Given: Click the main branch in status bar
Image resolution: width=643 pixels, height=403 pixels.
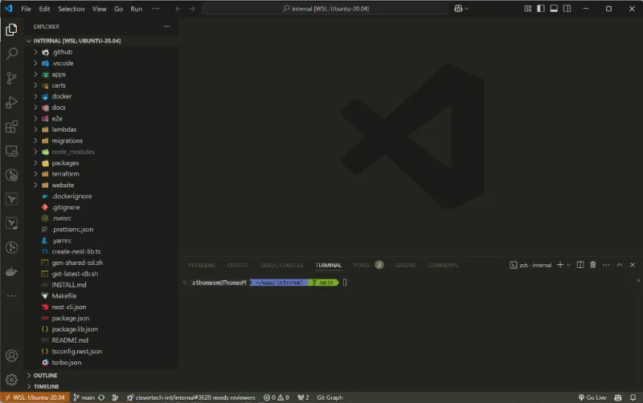Looking at the screenshot, I should [84, 397].
